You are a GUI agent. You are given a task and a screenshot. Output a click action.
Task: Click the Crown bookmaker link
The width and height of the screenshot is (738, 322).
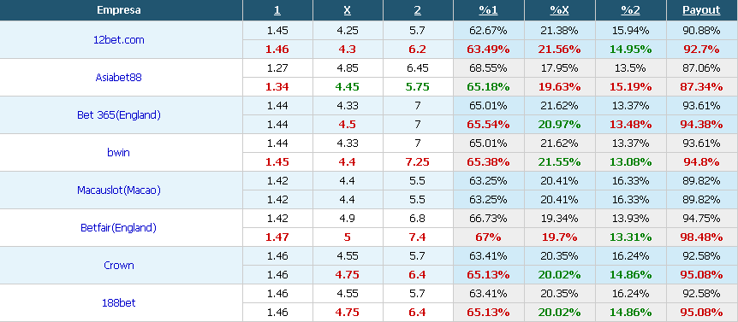(119, 266)
